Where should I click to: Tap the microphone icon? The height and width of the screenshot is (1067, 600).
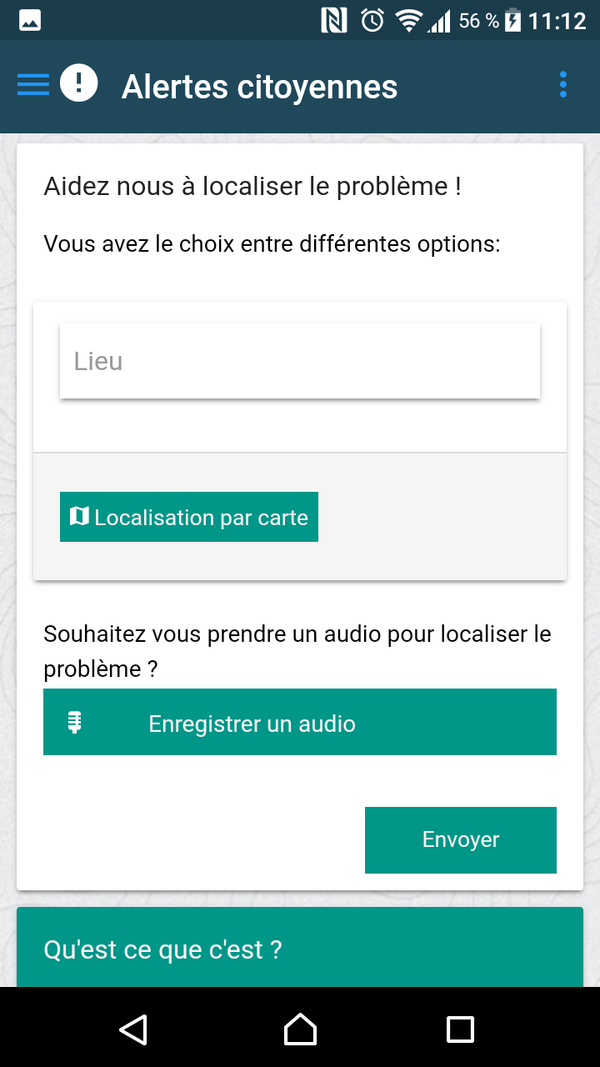[x=75, y=723]
